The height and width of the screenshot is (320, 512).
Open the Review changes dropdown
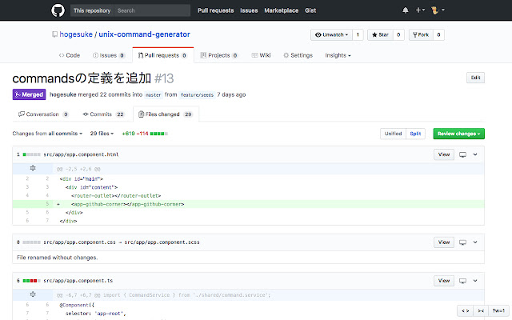click(458, 134)
